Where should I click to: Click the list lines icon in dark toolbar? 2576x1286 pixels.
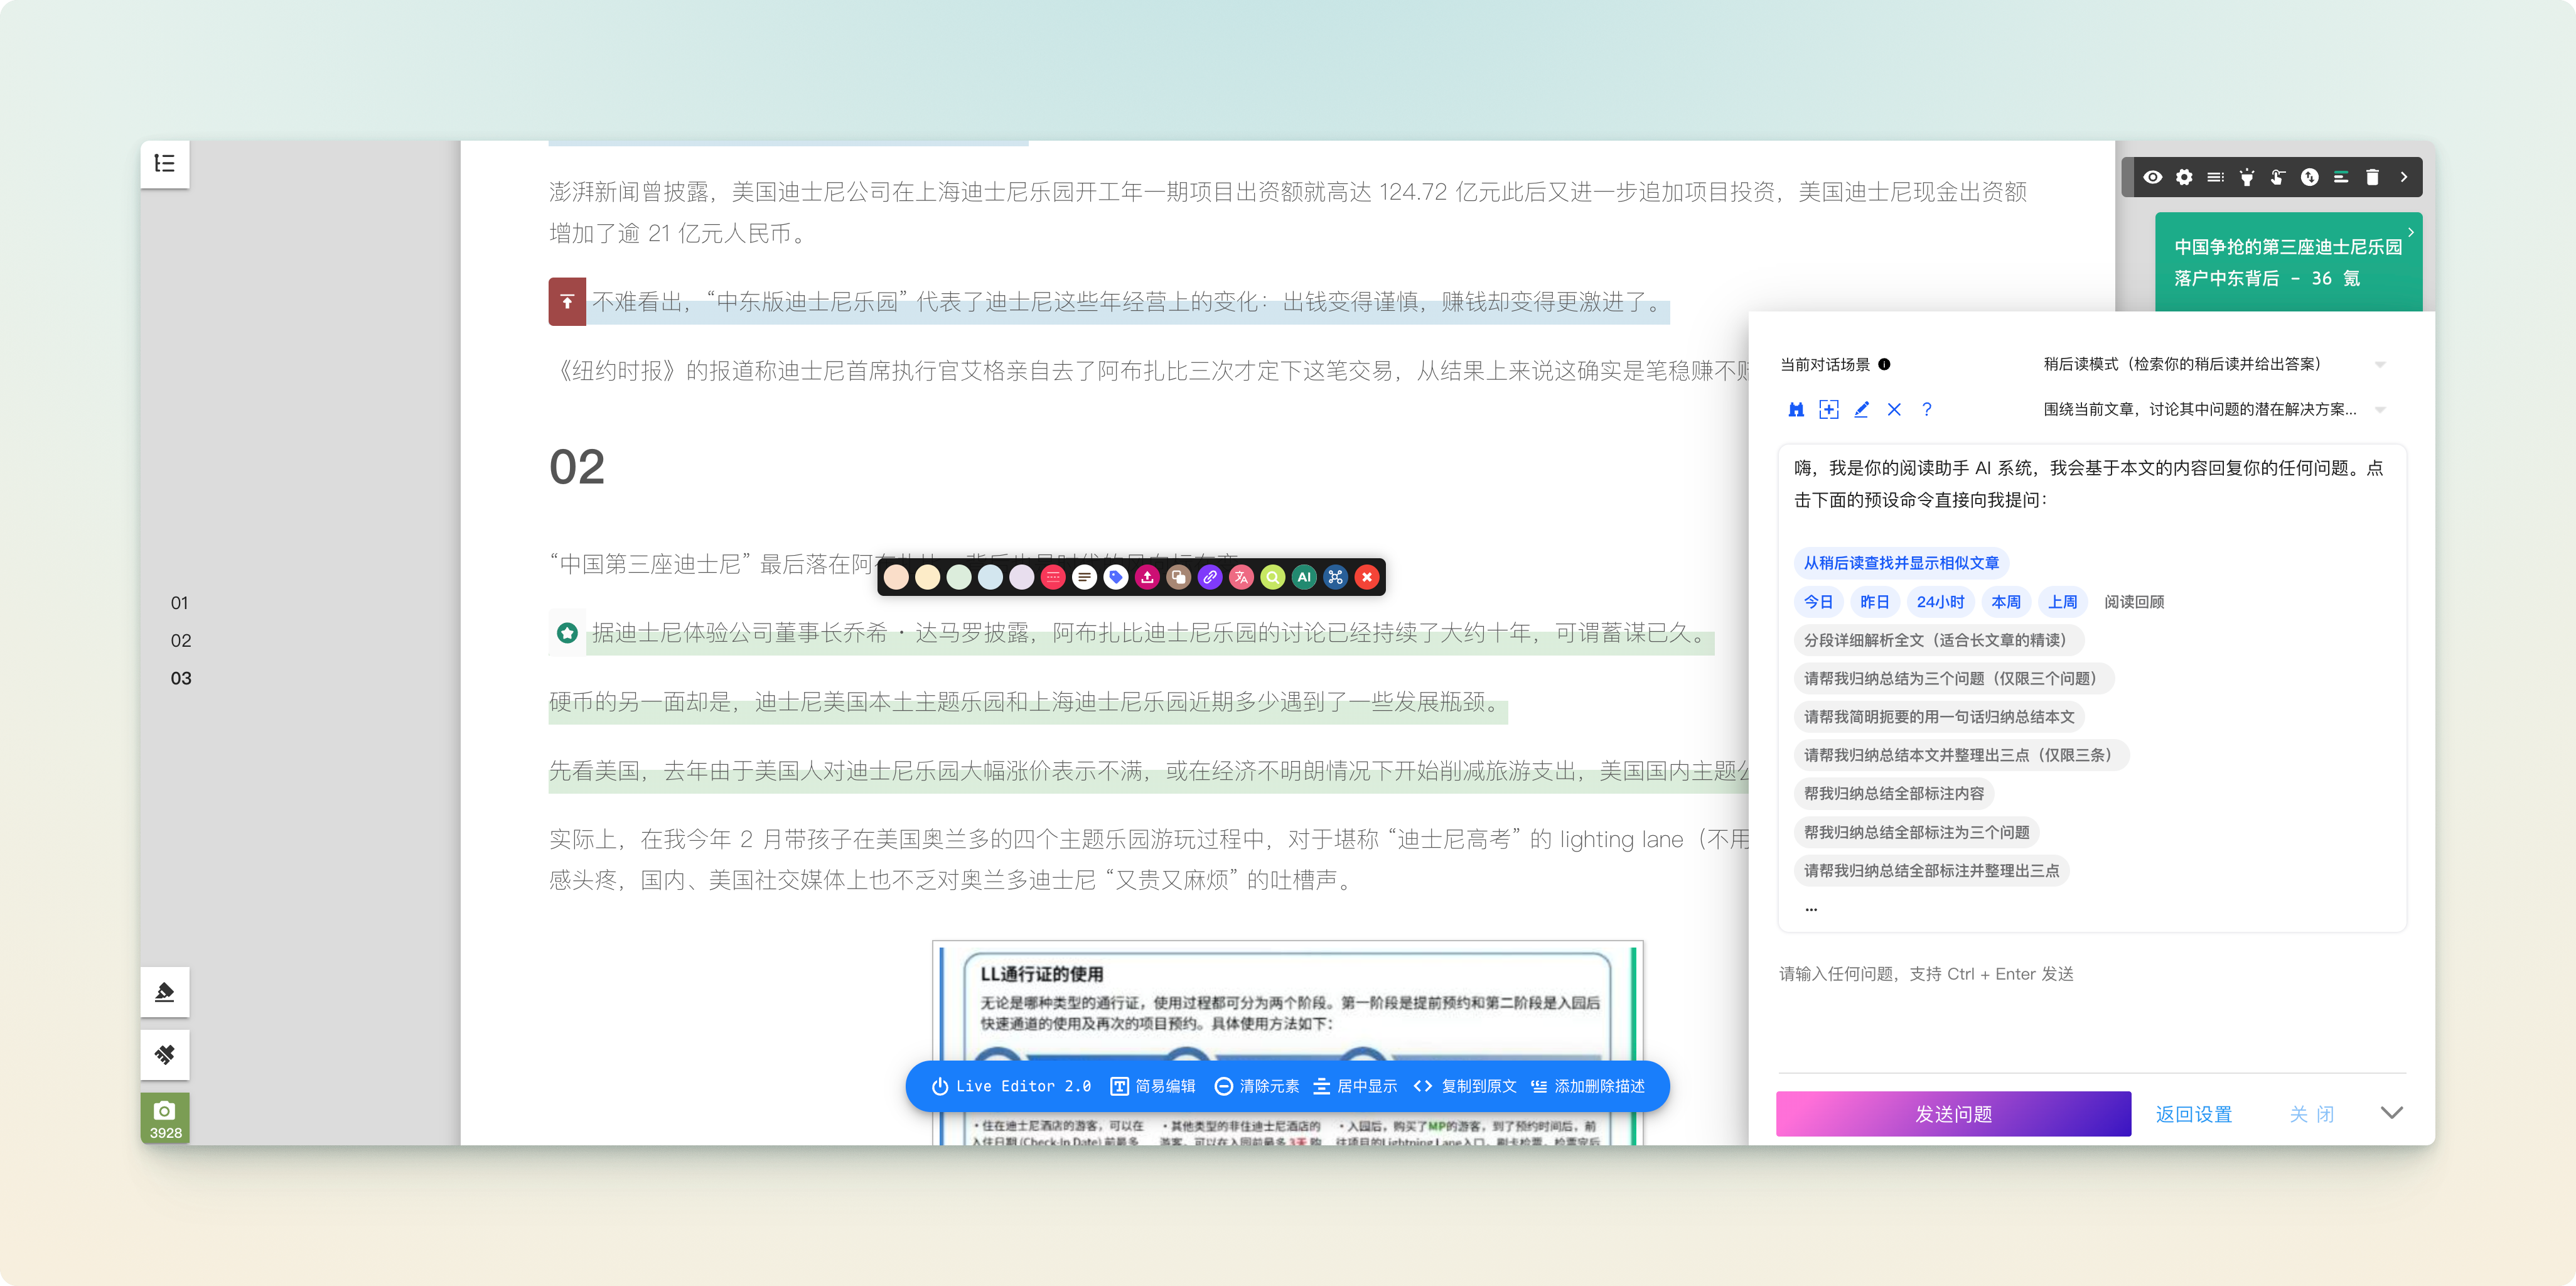coord(2216,177)
